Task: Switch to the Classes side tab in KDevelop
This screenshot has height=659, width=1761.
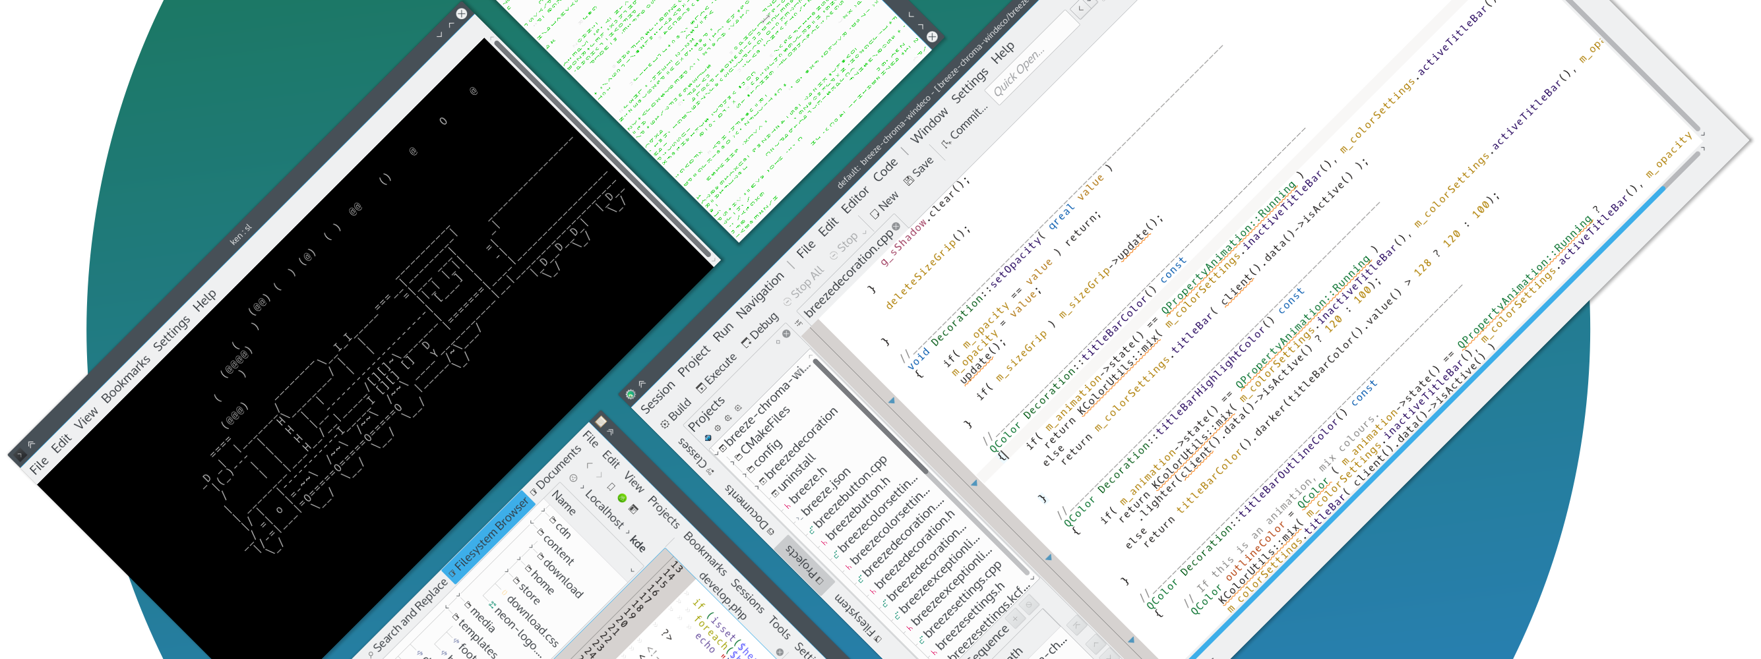Action: (696, 455)
